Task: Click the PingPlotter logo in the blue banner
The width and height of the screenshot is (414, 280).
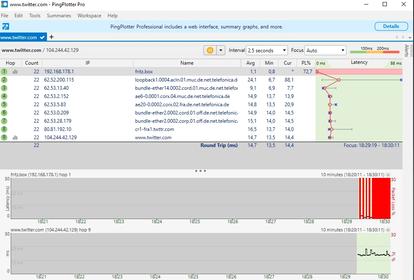Action: [x=5, y=26]
